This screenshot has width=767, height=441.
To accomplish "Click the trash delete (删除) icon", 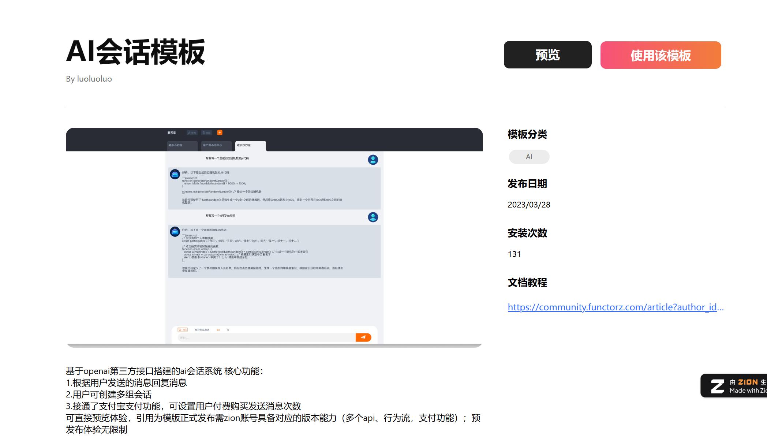I will (206, 132).
